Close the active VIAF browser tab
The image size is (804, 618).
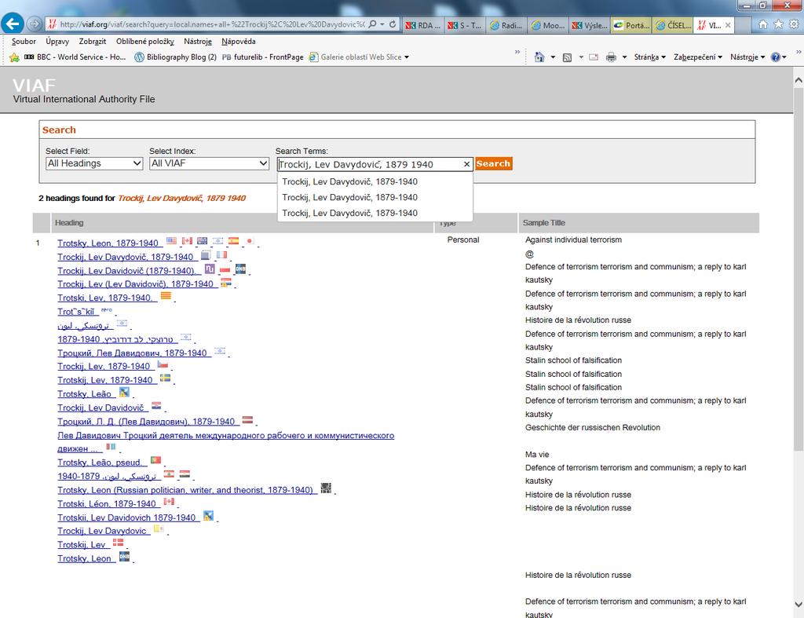tap(728, 25)
